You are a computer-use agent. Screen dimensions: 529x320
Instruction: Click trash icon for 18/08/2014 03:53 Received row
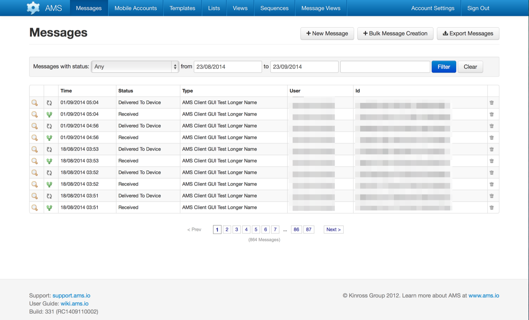[x=492, y=161]
